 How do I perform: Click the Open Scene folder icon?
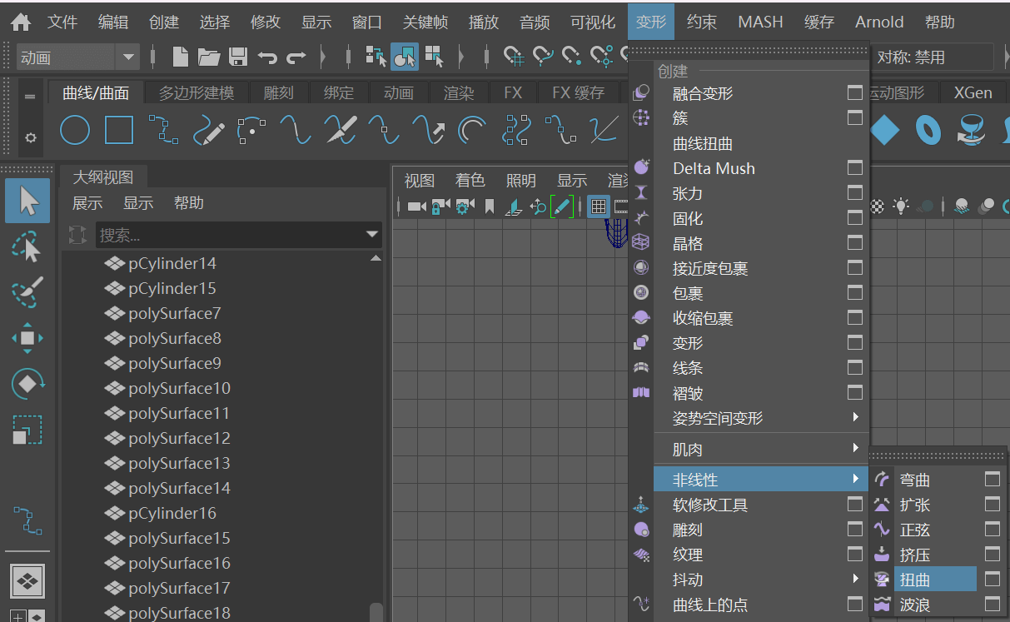209,57
